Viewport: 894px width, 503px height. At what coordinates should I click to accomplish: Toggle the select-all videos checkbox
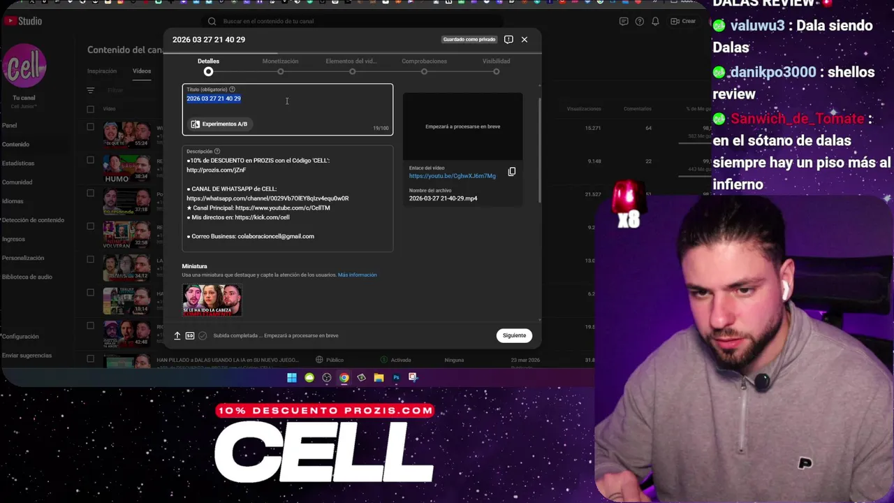tap(90, 109)
